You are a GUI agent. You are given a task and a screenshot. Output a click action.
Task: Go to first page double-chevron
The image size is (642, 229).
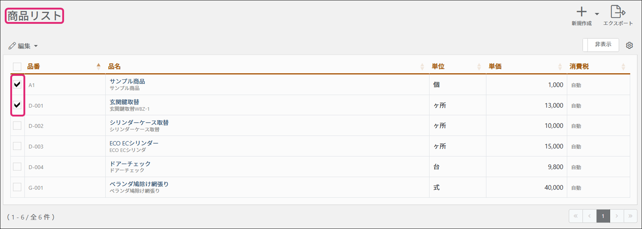[x=576, y=216]
